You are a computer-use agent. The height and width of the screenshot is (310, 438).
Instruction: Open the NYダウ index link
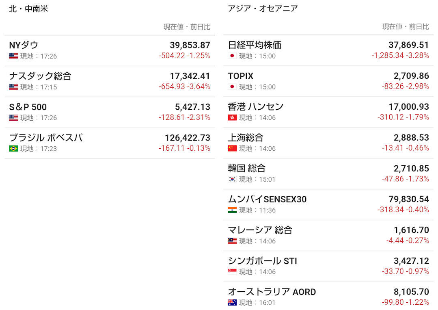(24, 45)
